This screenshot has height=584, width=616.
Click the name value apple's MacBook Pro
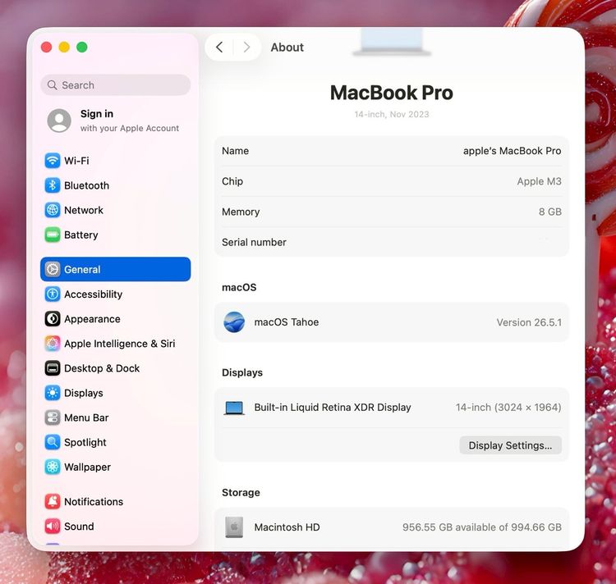click(512, 151)
